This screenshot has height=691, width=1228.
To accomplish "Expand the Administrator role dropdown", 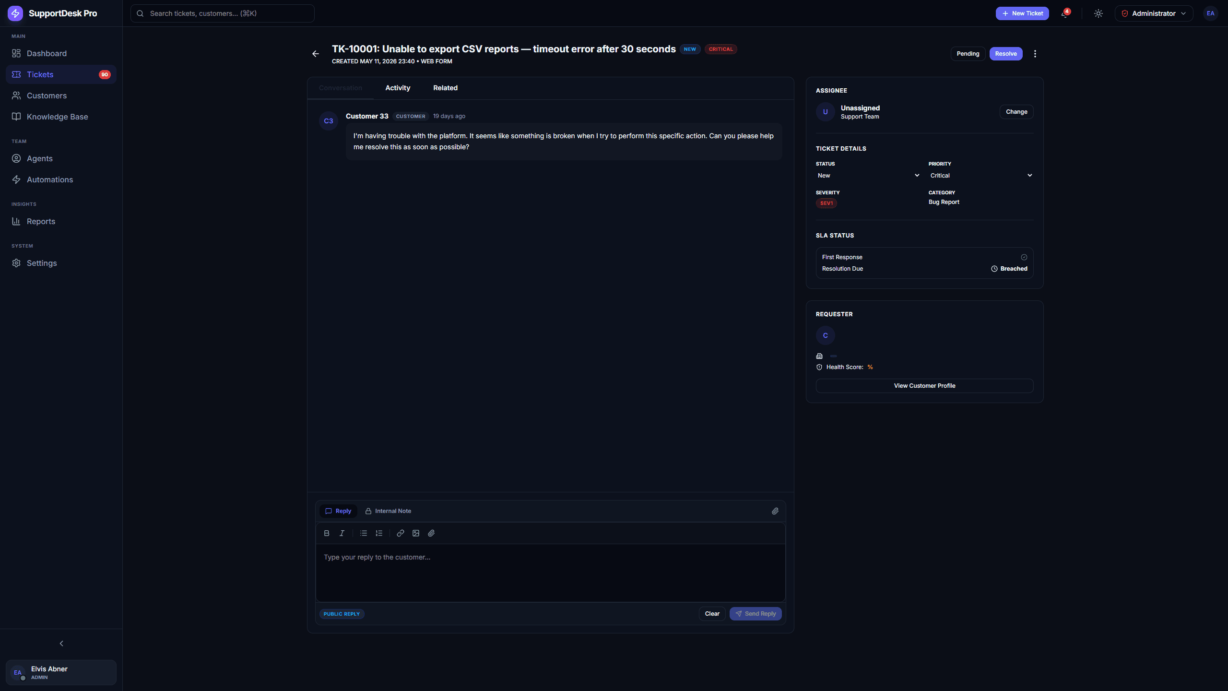I will (x=1154, y=13).
